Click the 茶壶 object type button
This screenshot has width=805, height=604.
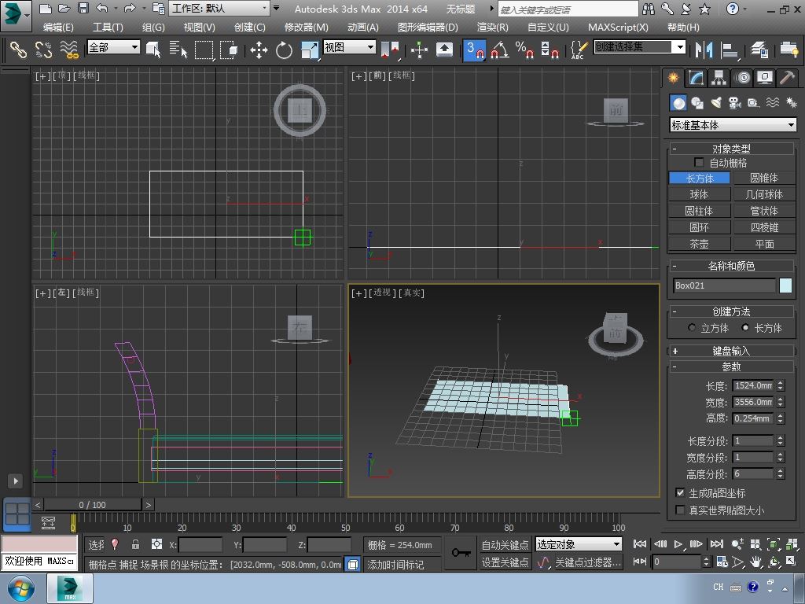point(699,244)
